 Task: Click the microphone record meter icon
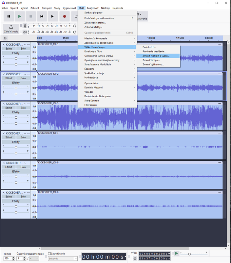pos(25,26)
